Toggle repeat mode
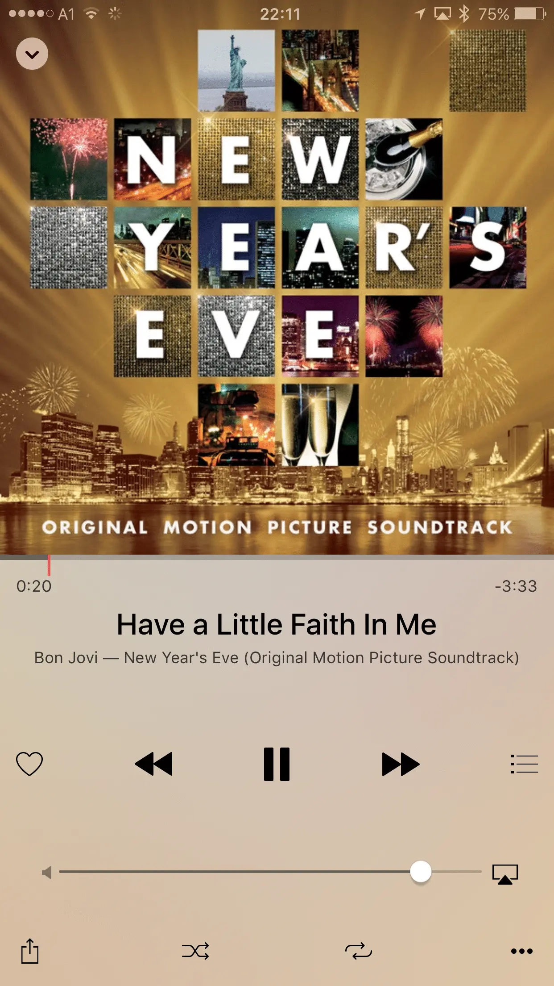This screenshot has height=986, width=554. (359, 951)
